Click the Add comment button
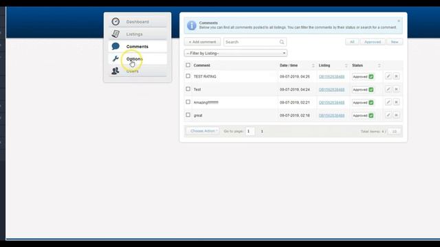440x247 pixels. pos(202,42)
